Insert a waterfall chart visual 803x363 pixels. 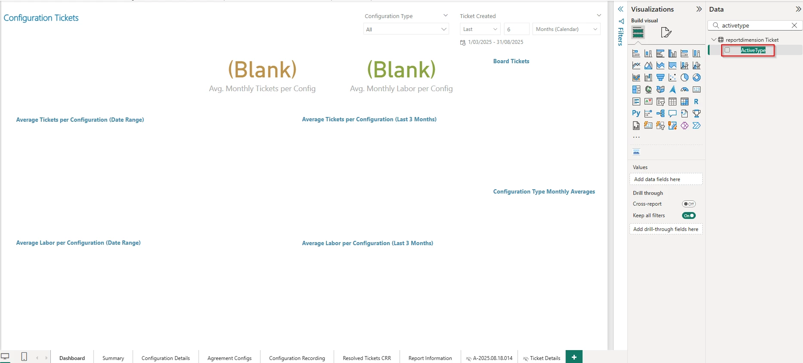[648, 77]
